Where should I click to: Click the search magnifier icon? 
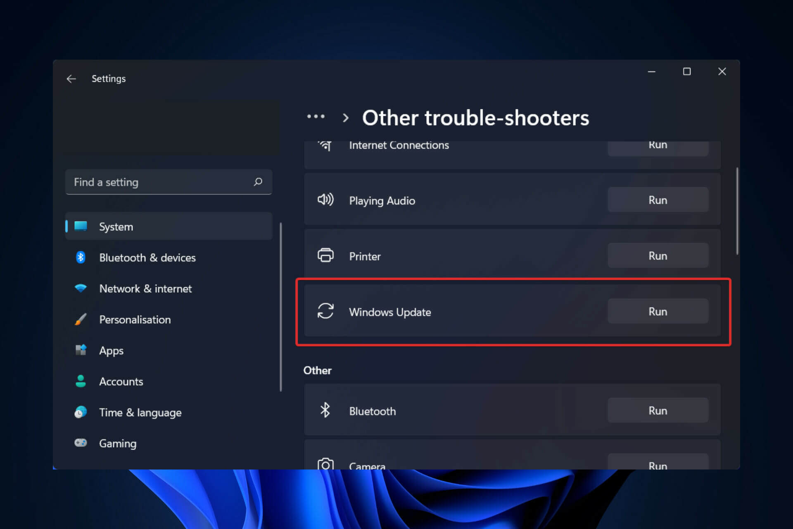[258, 182]
